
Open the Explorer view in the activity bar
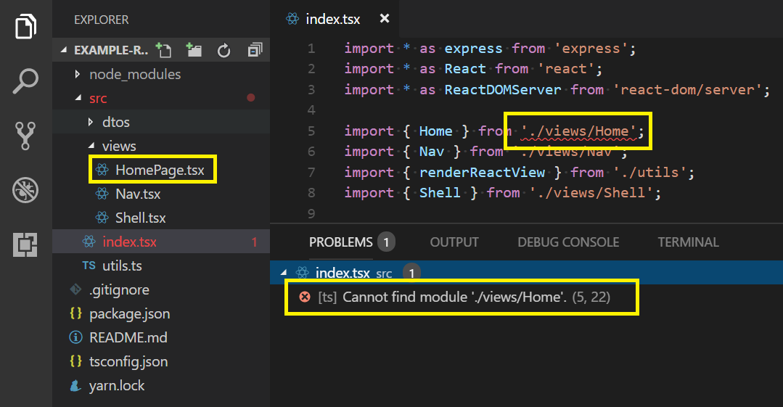click(25, 26)
